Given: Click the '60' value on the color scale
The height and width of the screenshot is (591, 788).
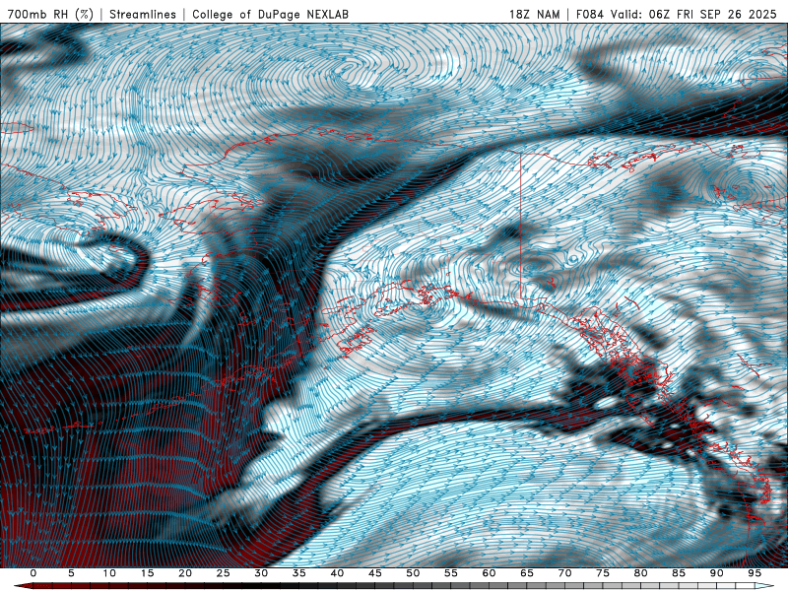Looking at the screenshot, I should click(489, 573).
